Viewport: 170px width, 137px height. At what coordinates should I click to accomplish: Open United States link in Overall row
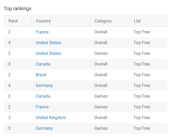tap(48, 43)
